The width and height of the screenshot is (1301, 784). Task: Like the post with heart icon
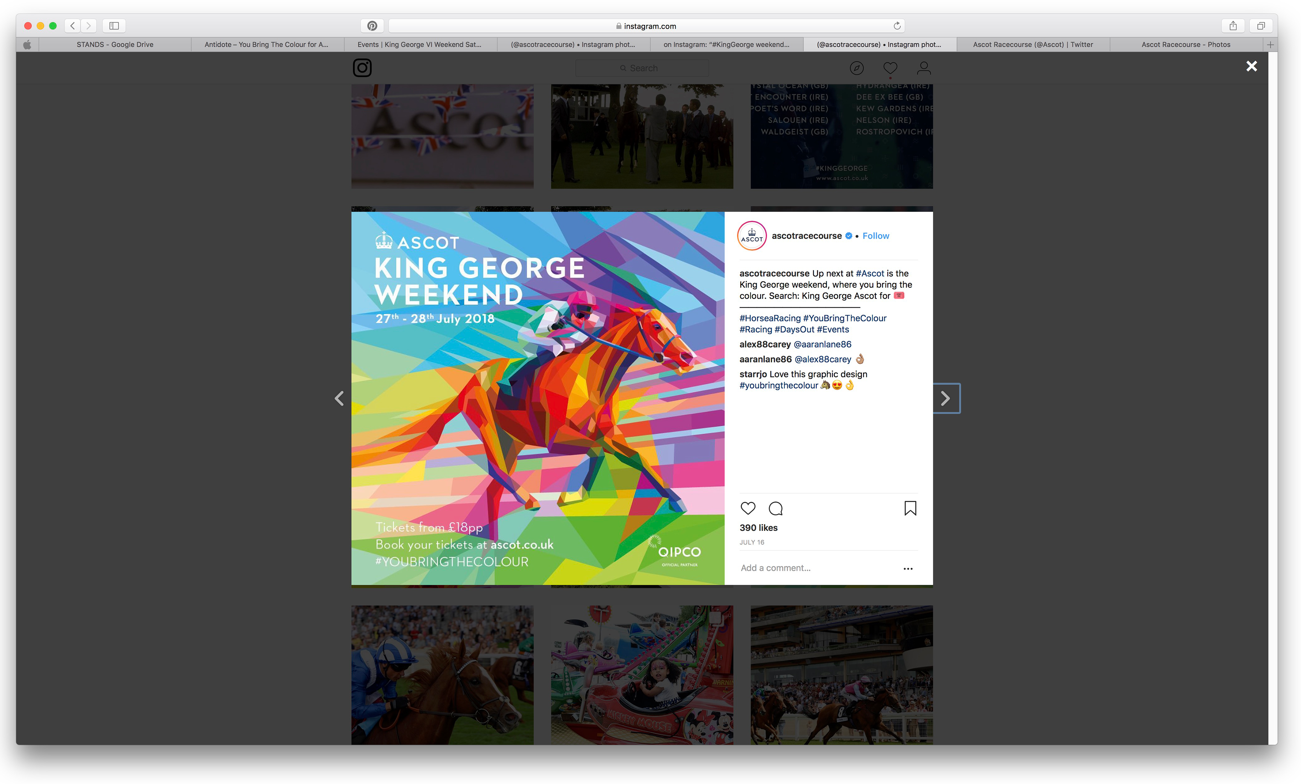pos(748,508)
